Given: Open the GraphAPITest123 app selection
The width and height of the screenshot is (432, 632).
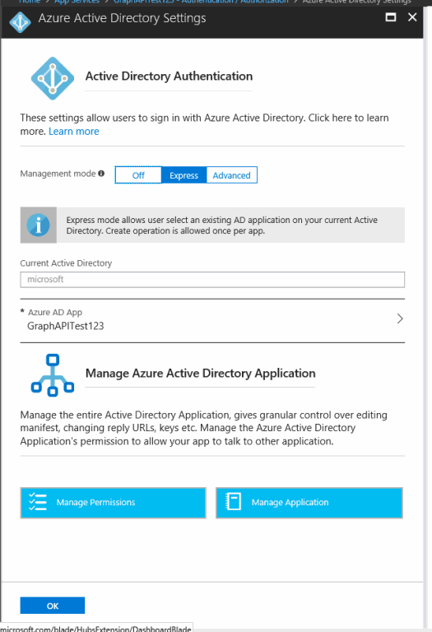Looking at the screenshot, I should click(212, 320).
